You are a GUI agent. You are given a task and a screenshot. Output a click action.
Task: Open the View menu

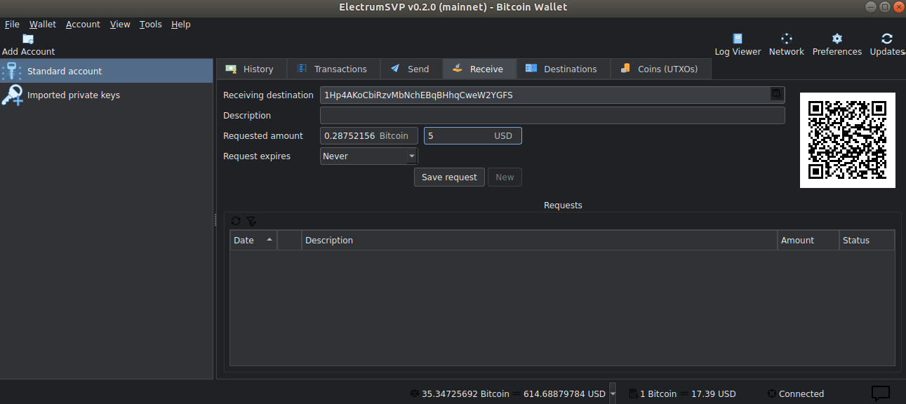click(x=120, y=24)
